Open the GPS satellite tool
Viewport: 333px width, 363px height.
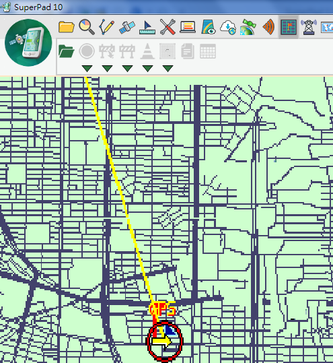coord(127,27)
